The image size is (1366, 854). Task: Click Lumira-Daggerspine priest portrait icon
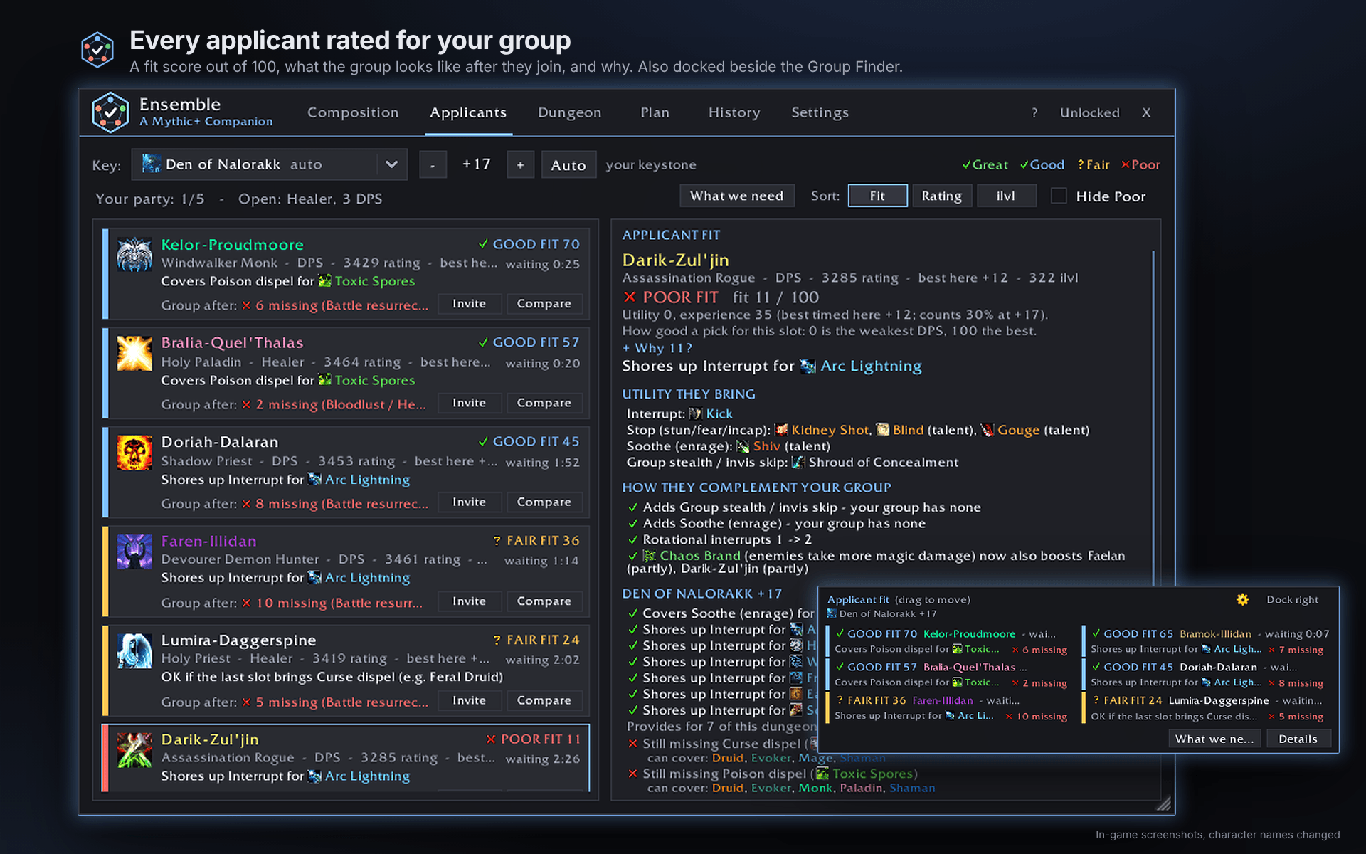point(134,651)
